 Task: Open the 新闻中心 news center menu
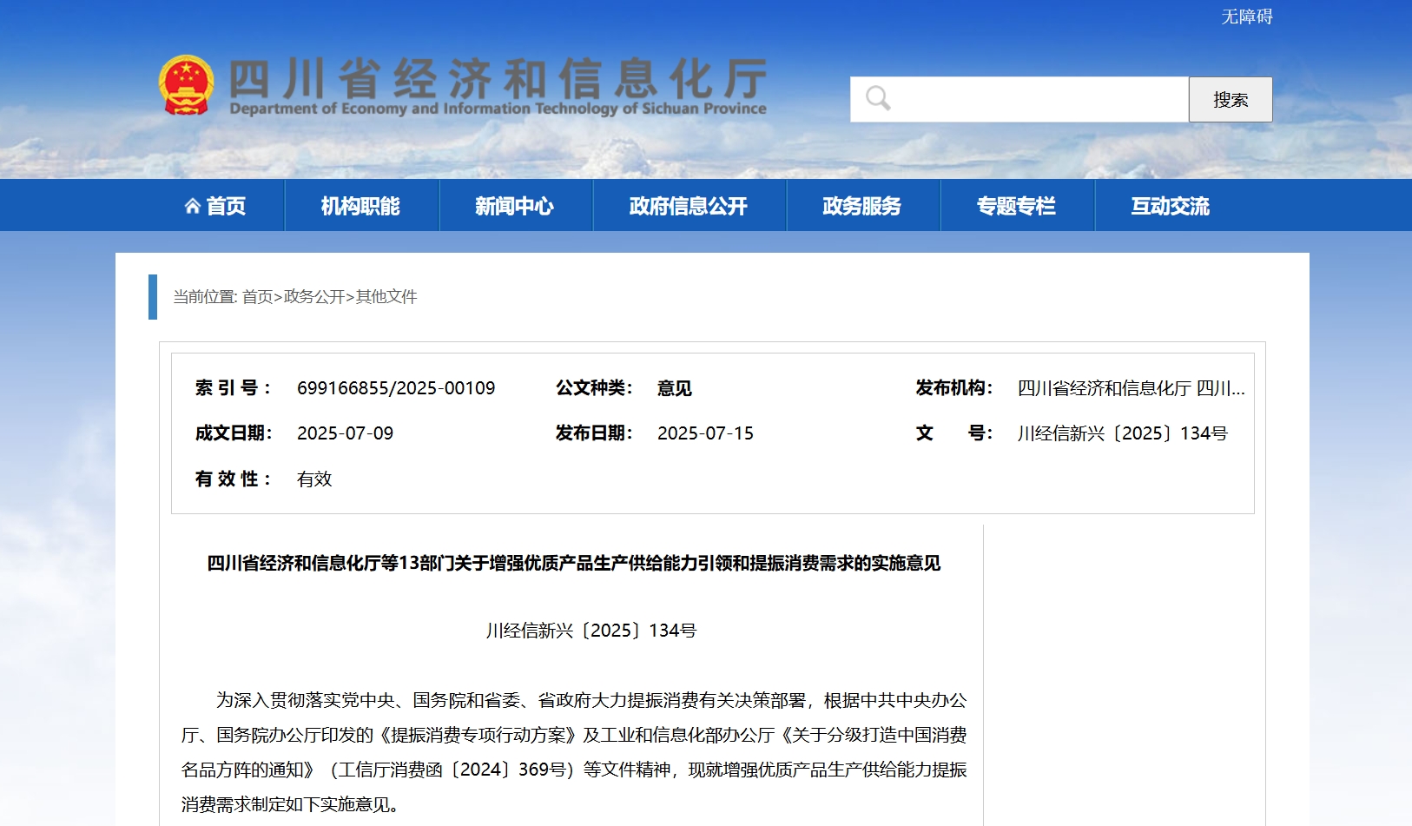click(x=515, y=205)
